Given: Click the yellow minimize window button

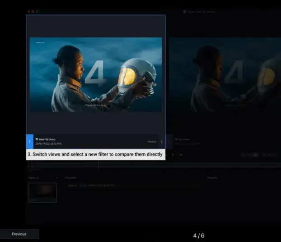Looking at the screenshot, I should point(33,11).
